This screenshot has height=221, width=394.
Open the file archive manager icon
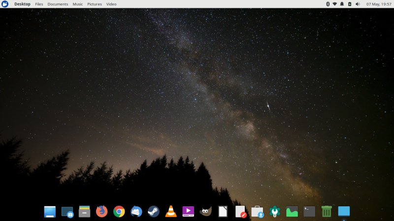point(84,211)
